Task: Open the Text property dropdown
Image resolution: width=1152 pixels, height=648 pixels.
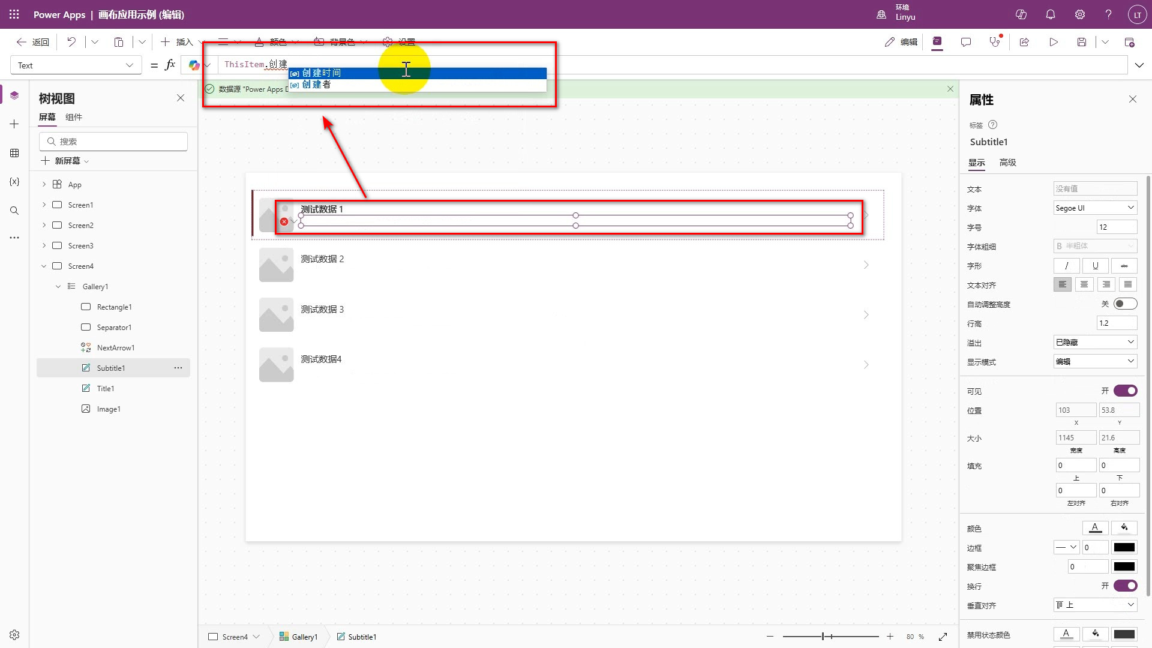Action: point(76,65)
